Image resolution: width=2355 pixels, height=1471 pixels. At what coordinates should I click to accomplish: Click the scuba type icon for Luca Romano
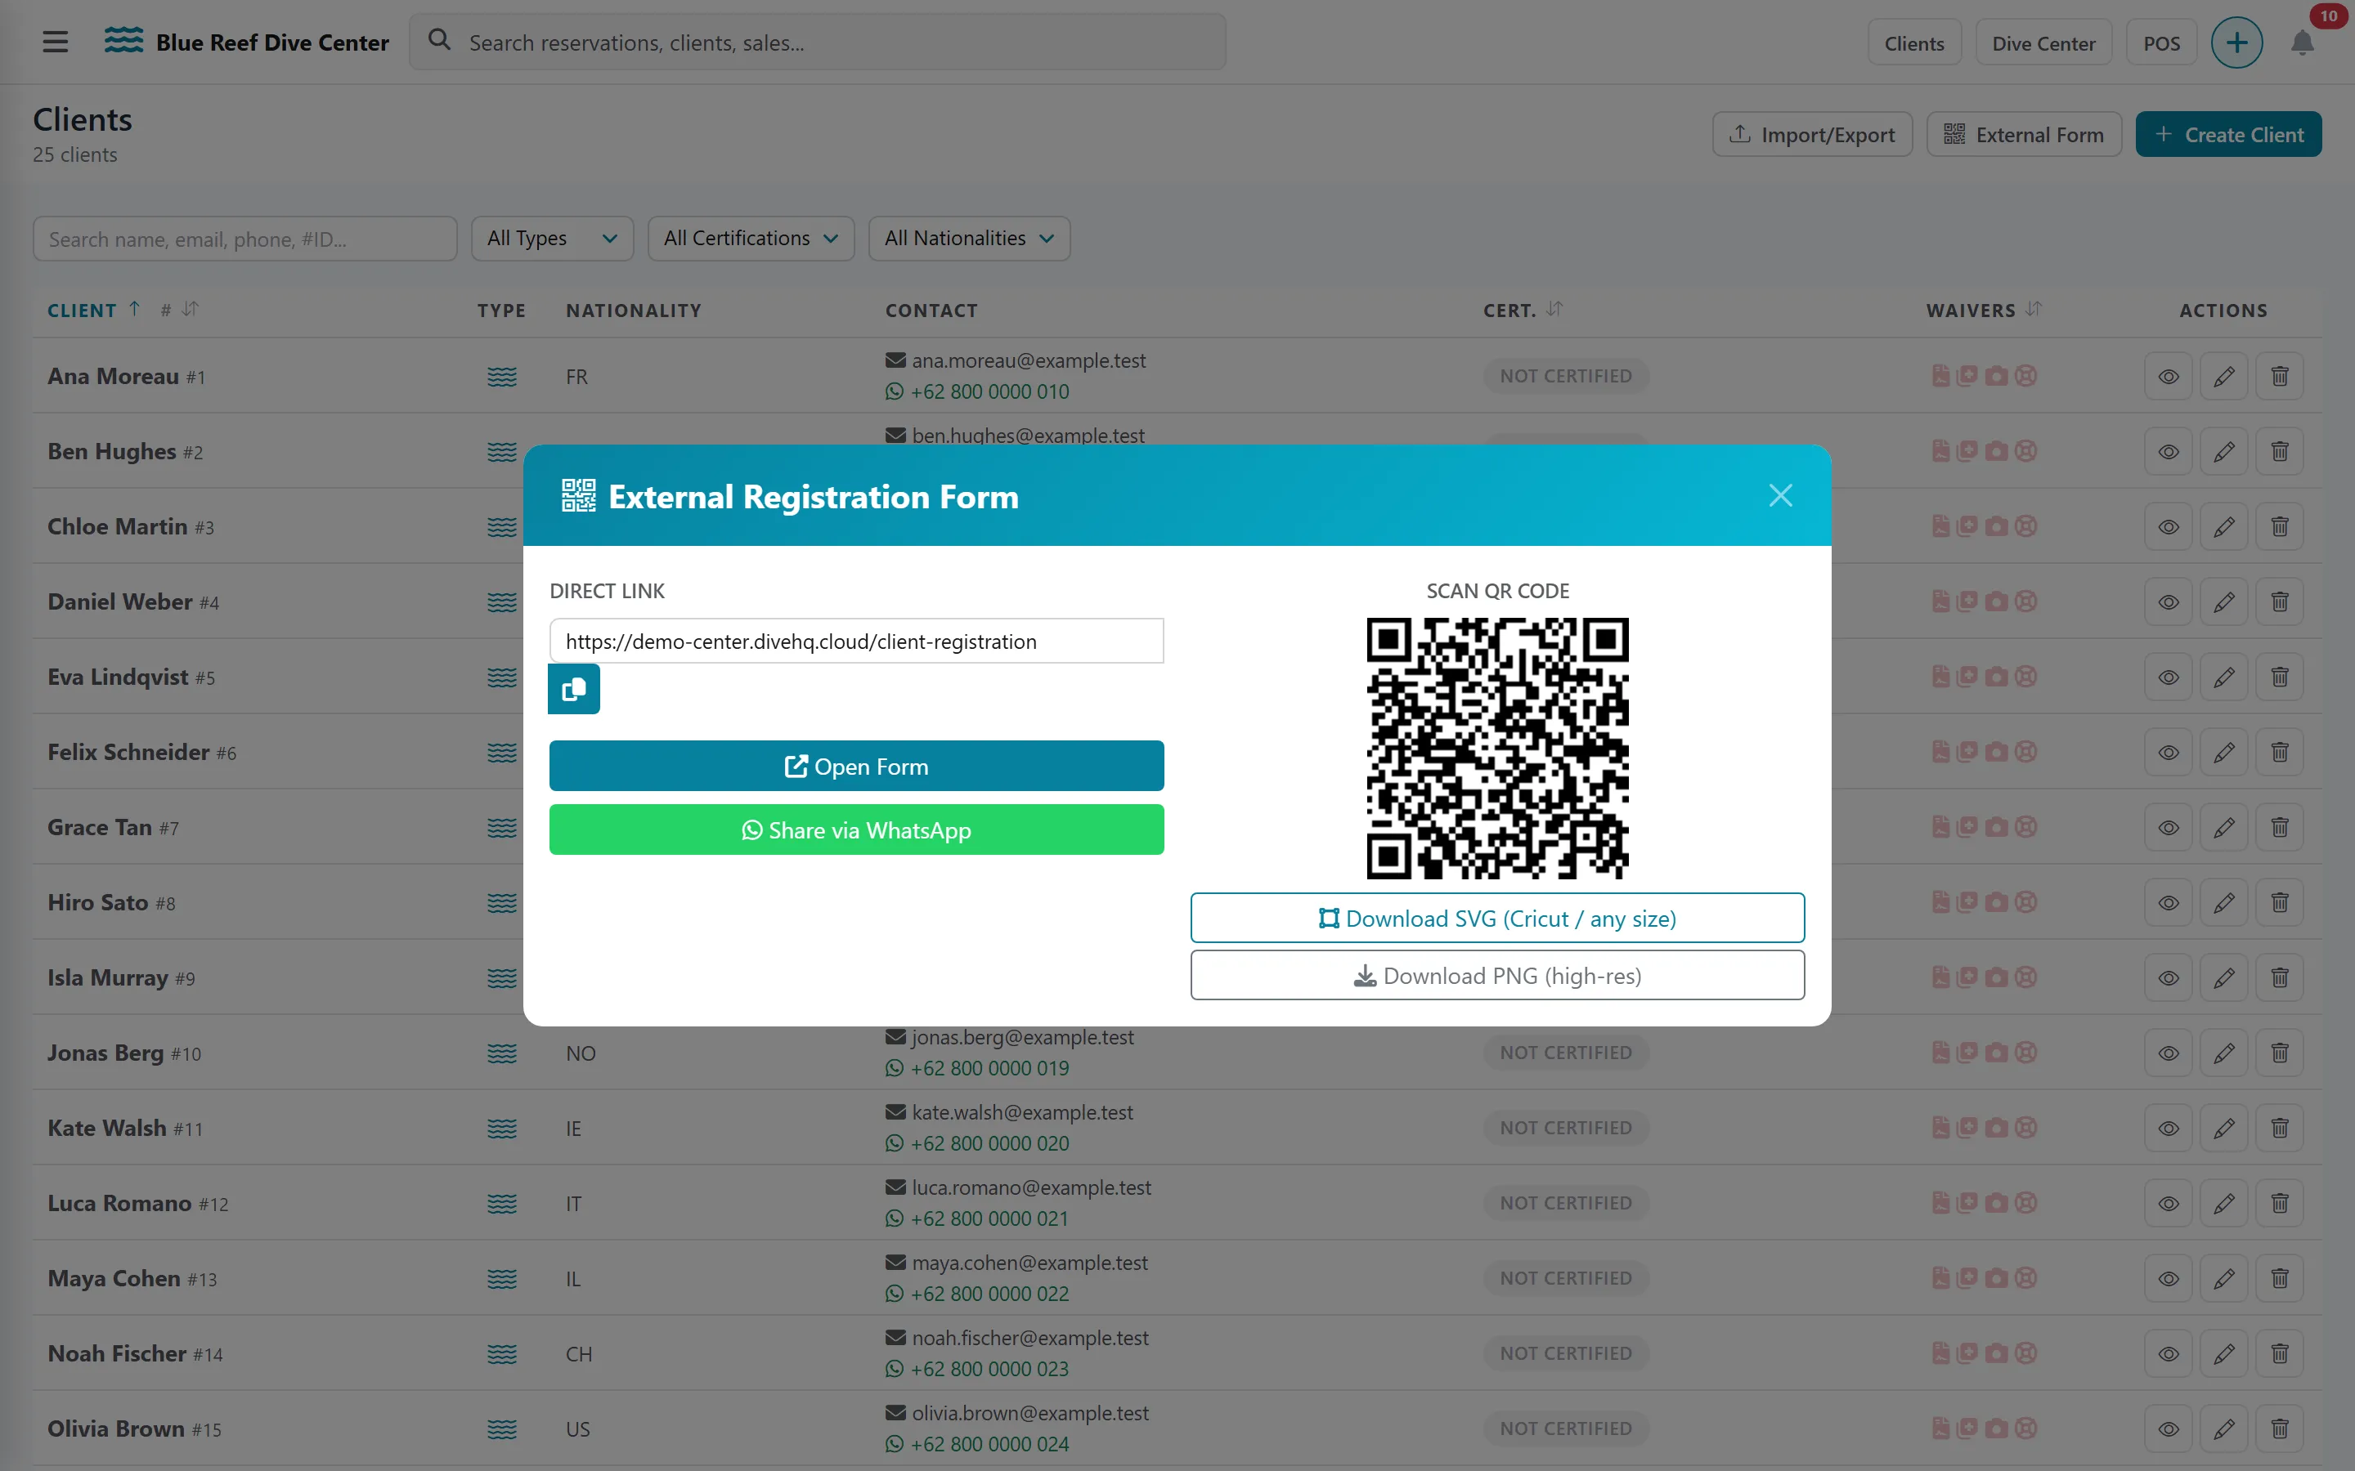click(502, 1204)
